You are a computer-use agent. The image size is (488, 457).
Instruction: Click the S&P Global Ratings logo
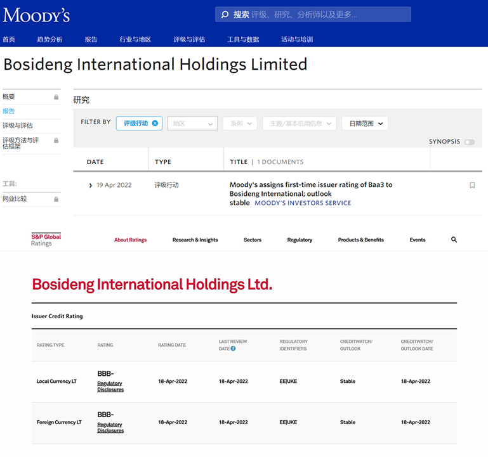46,240
